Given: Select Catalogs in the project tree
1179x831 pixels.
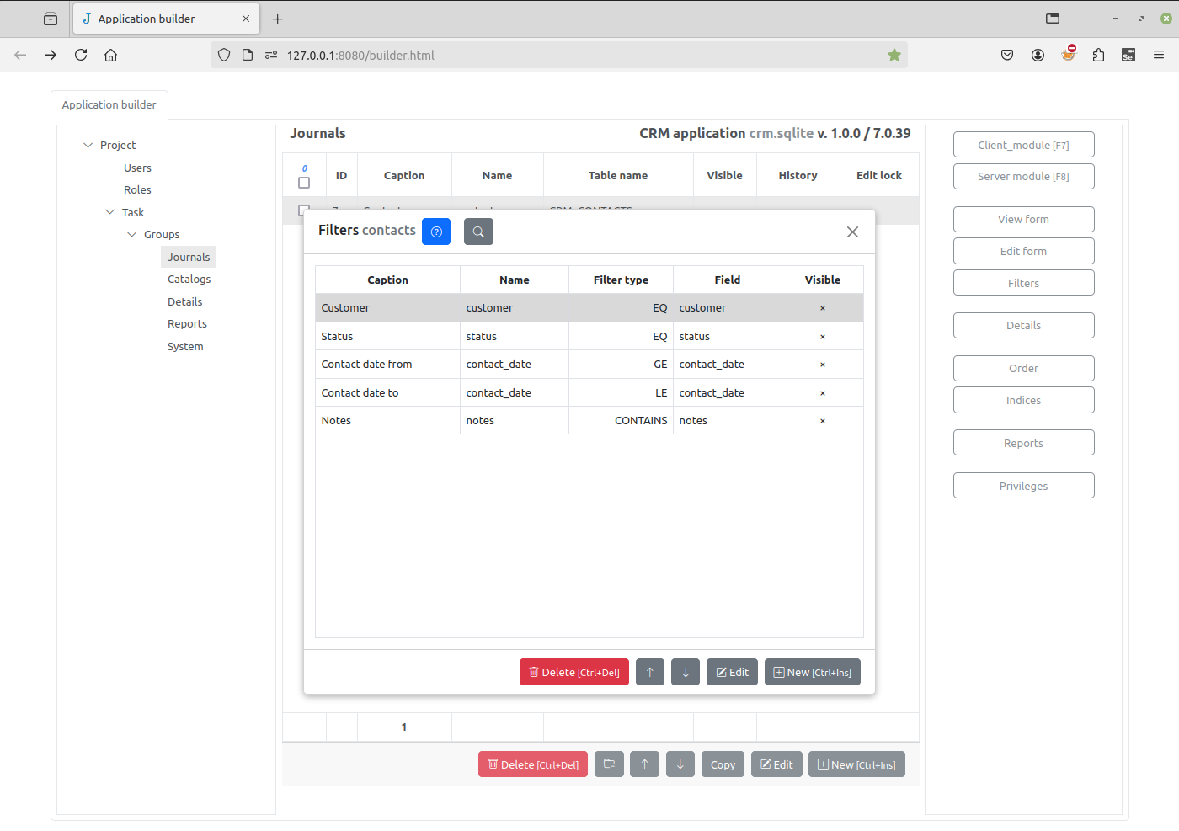Looking at the screenshot, I should coord(189,279).
